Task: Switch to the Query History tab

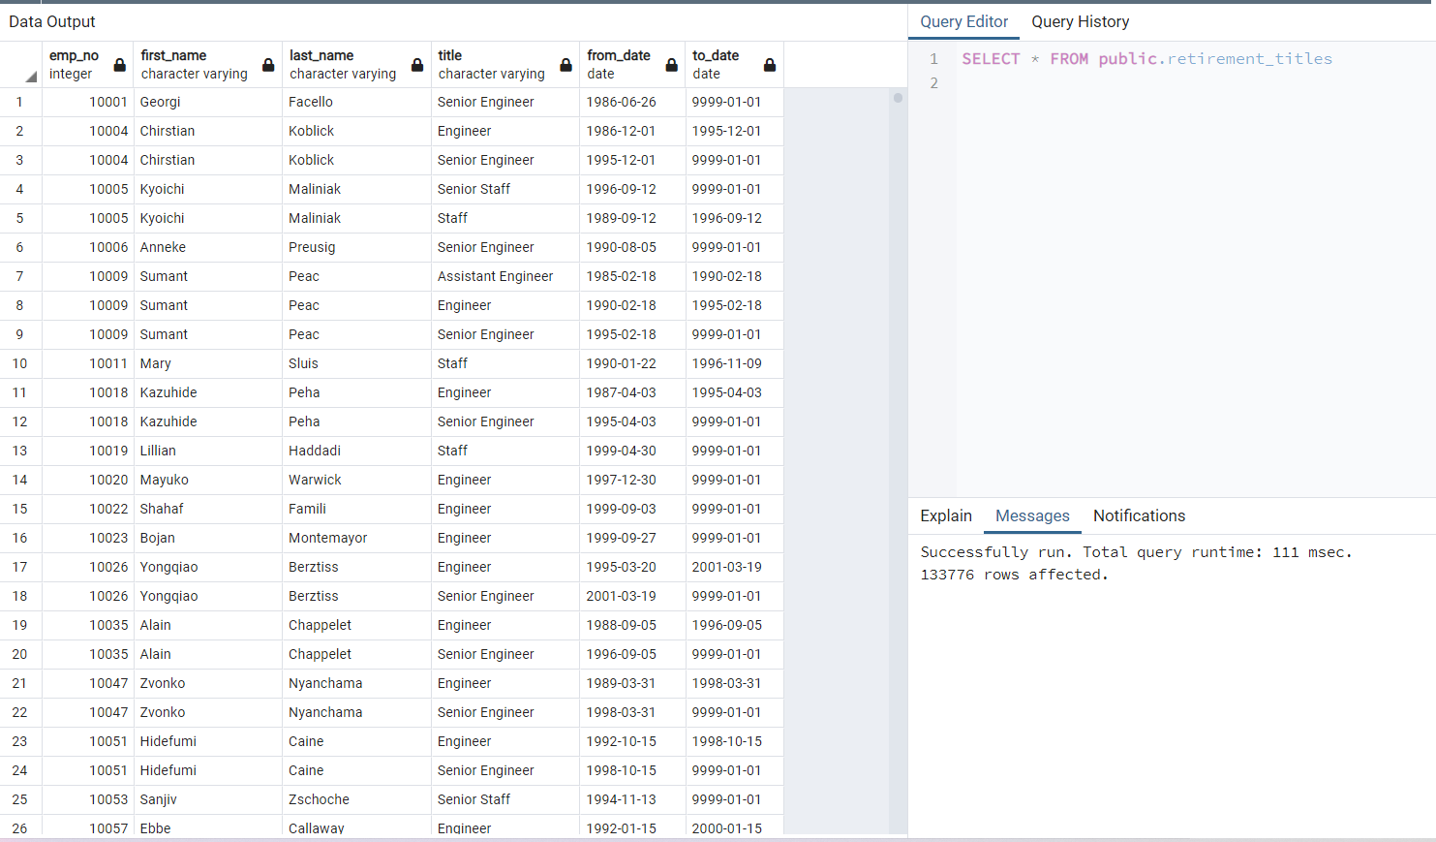Action: pyautogui.click(x=1080, y=21)
